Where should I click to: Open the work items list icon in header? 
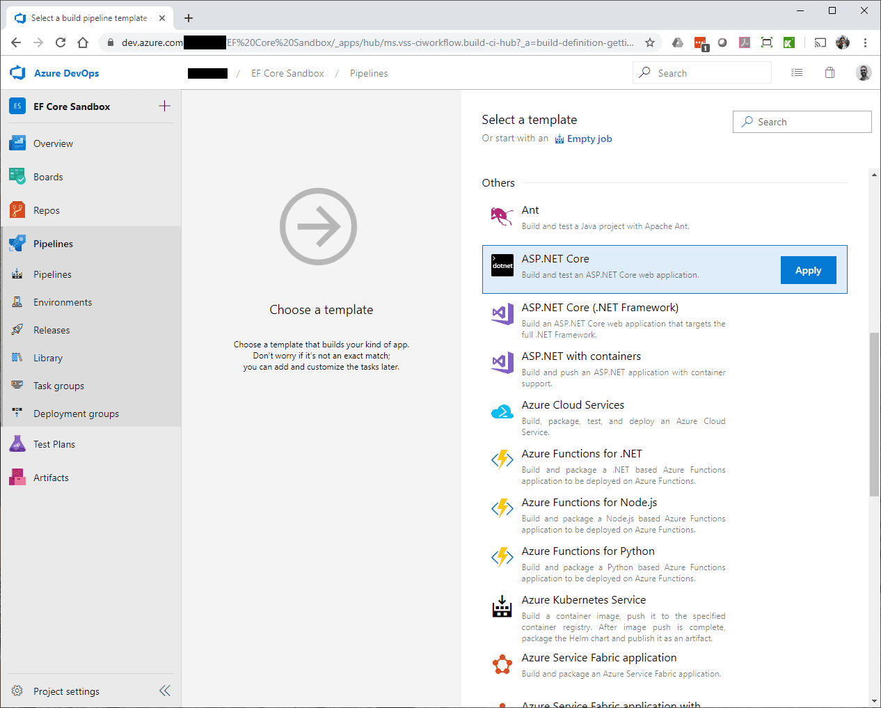[x=797, y=73]
